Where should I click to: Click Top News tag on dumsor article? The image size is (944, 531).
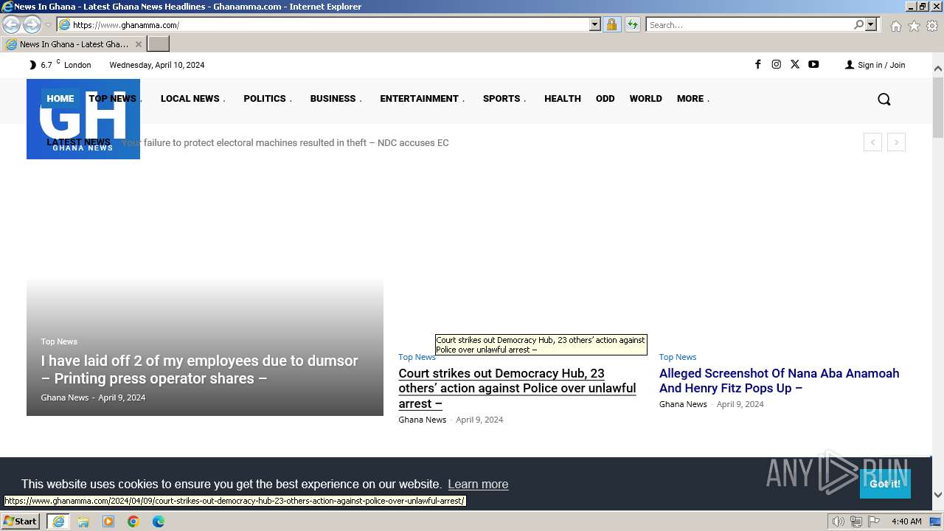click(x=59, y=341)
